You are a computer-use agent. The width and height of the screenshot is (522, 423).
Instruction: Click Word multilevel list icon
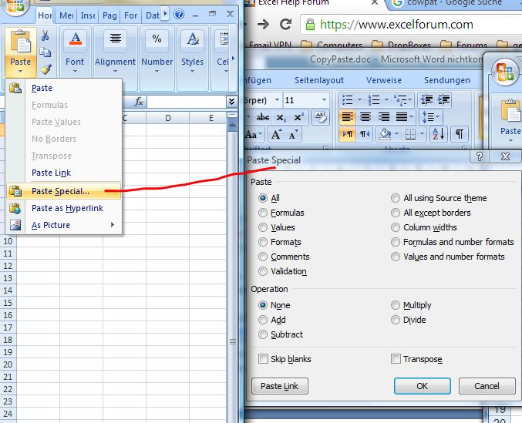click(x=400, y=99)
